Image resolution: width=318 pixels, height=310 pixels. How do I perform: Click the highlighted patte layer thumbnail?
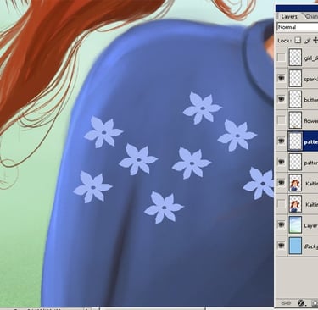pos(295,141)
